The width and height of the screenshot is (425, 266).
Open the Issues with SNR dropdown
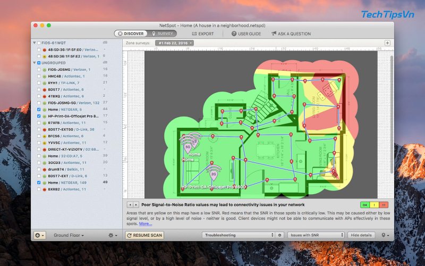(316, 235)
